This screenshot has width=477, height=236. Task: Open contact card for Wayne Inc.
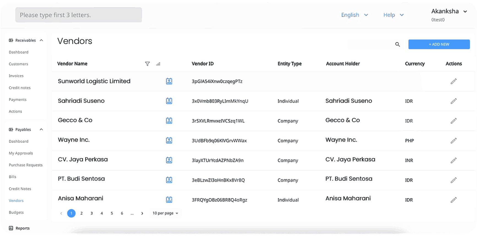coord(169,140)
